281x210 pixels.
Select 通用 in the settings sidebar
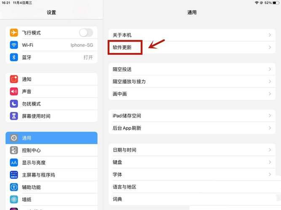click(x=51, y=138)
